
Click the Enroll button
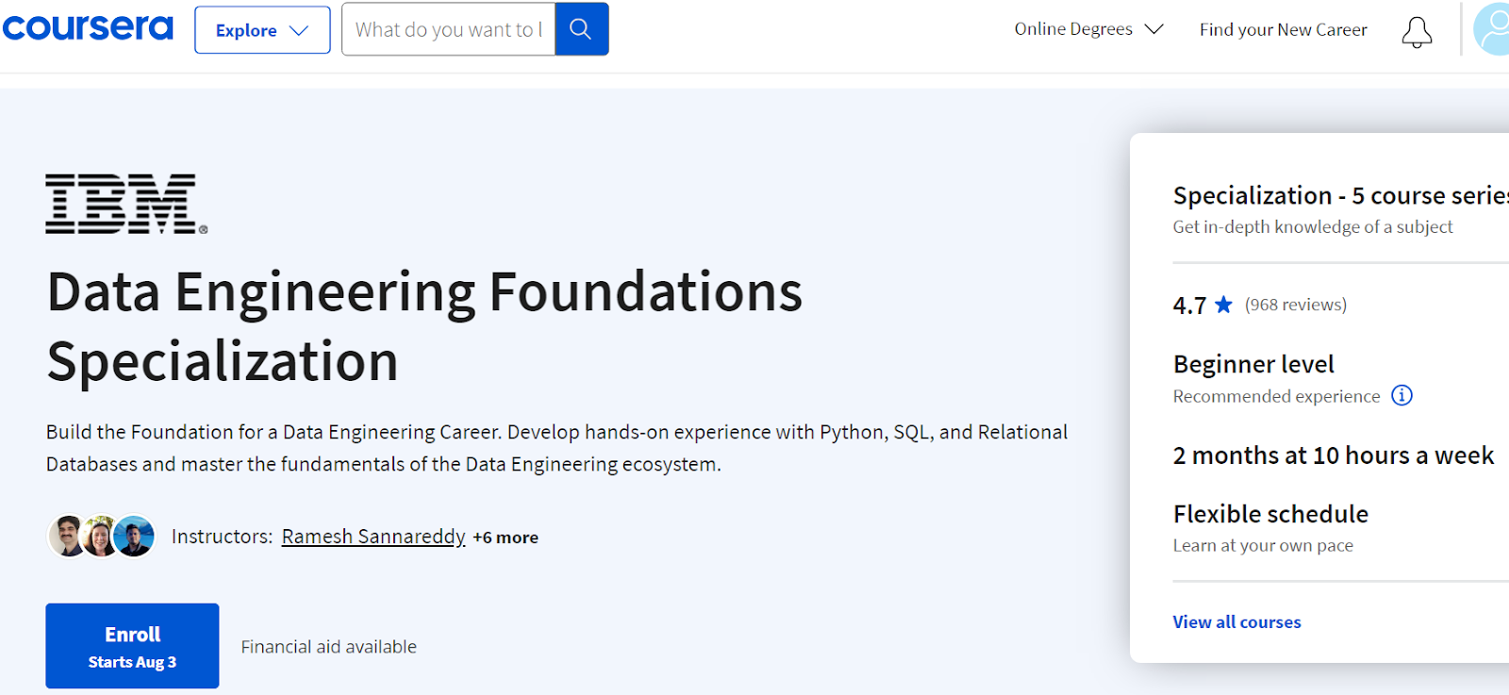tap(132, 646)
